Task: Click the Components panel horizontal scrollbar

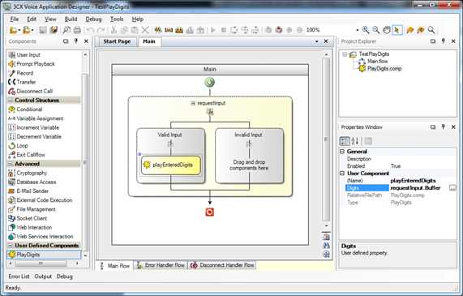Action: coord(41,264)
